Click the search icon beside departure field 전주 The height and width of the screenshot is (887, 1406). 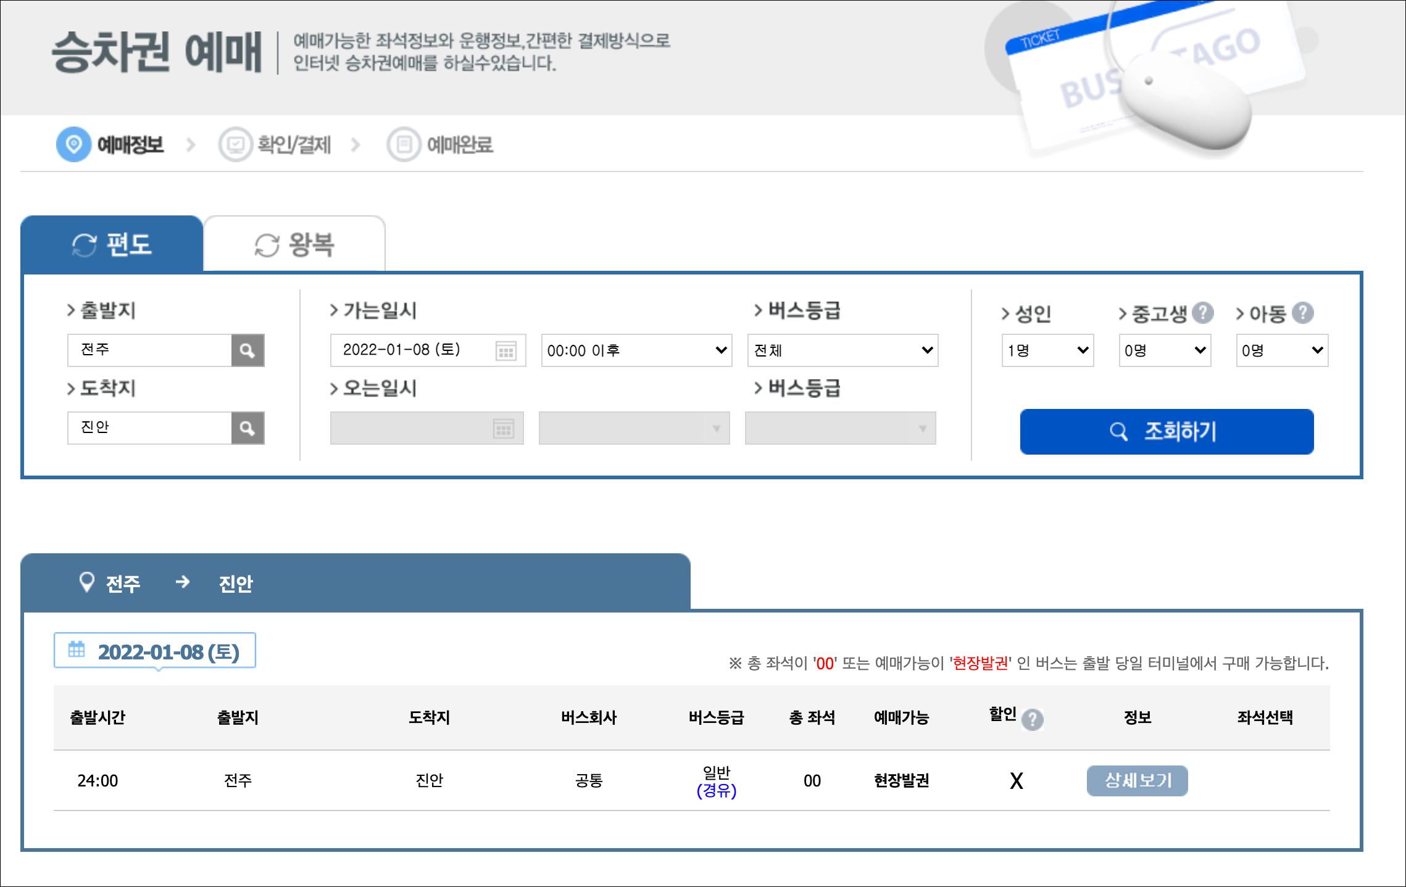tap(248, 350)
